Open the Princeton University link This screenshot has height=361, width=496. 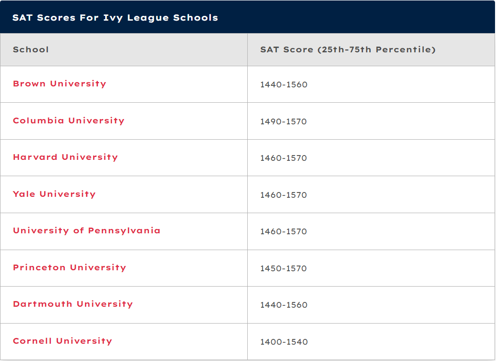(x=70, y=268)
